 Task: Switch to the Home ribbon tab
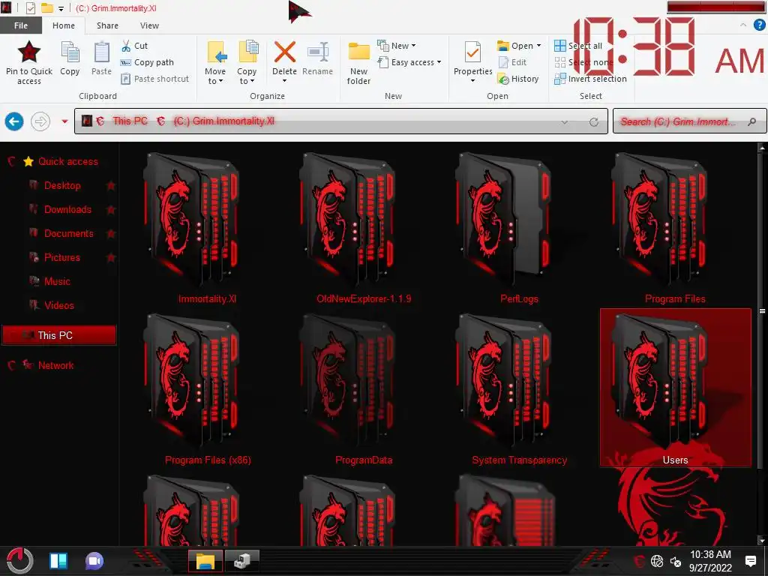[x=64, y=25]
